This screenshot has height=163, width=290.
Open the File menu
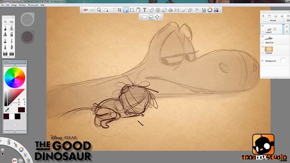[x=3, y=5]
